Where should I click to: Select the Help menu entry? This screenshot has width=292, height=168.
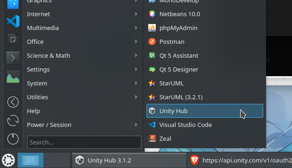point(83,111)
